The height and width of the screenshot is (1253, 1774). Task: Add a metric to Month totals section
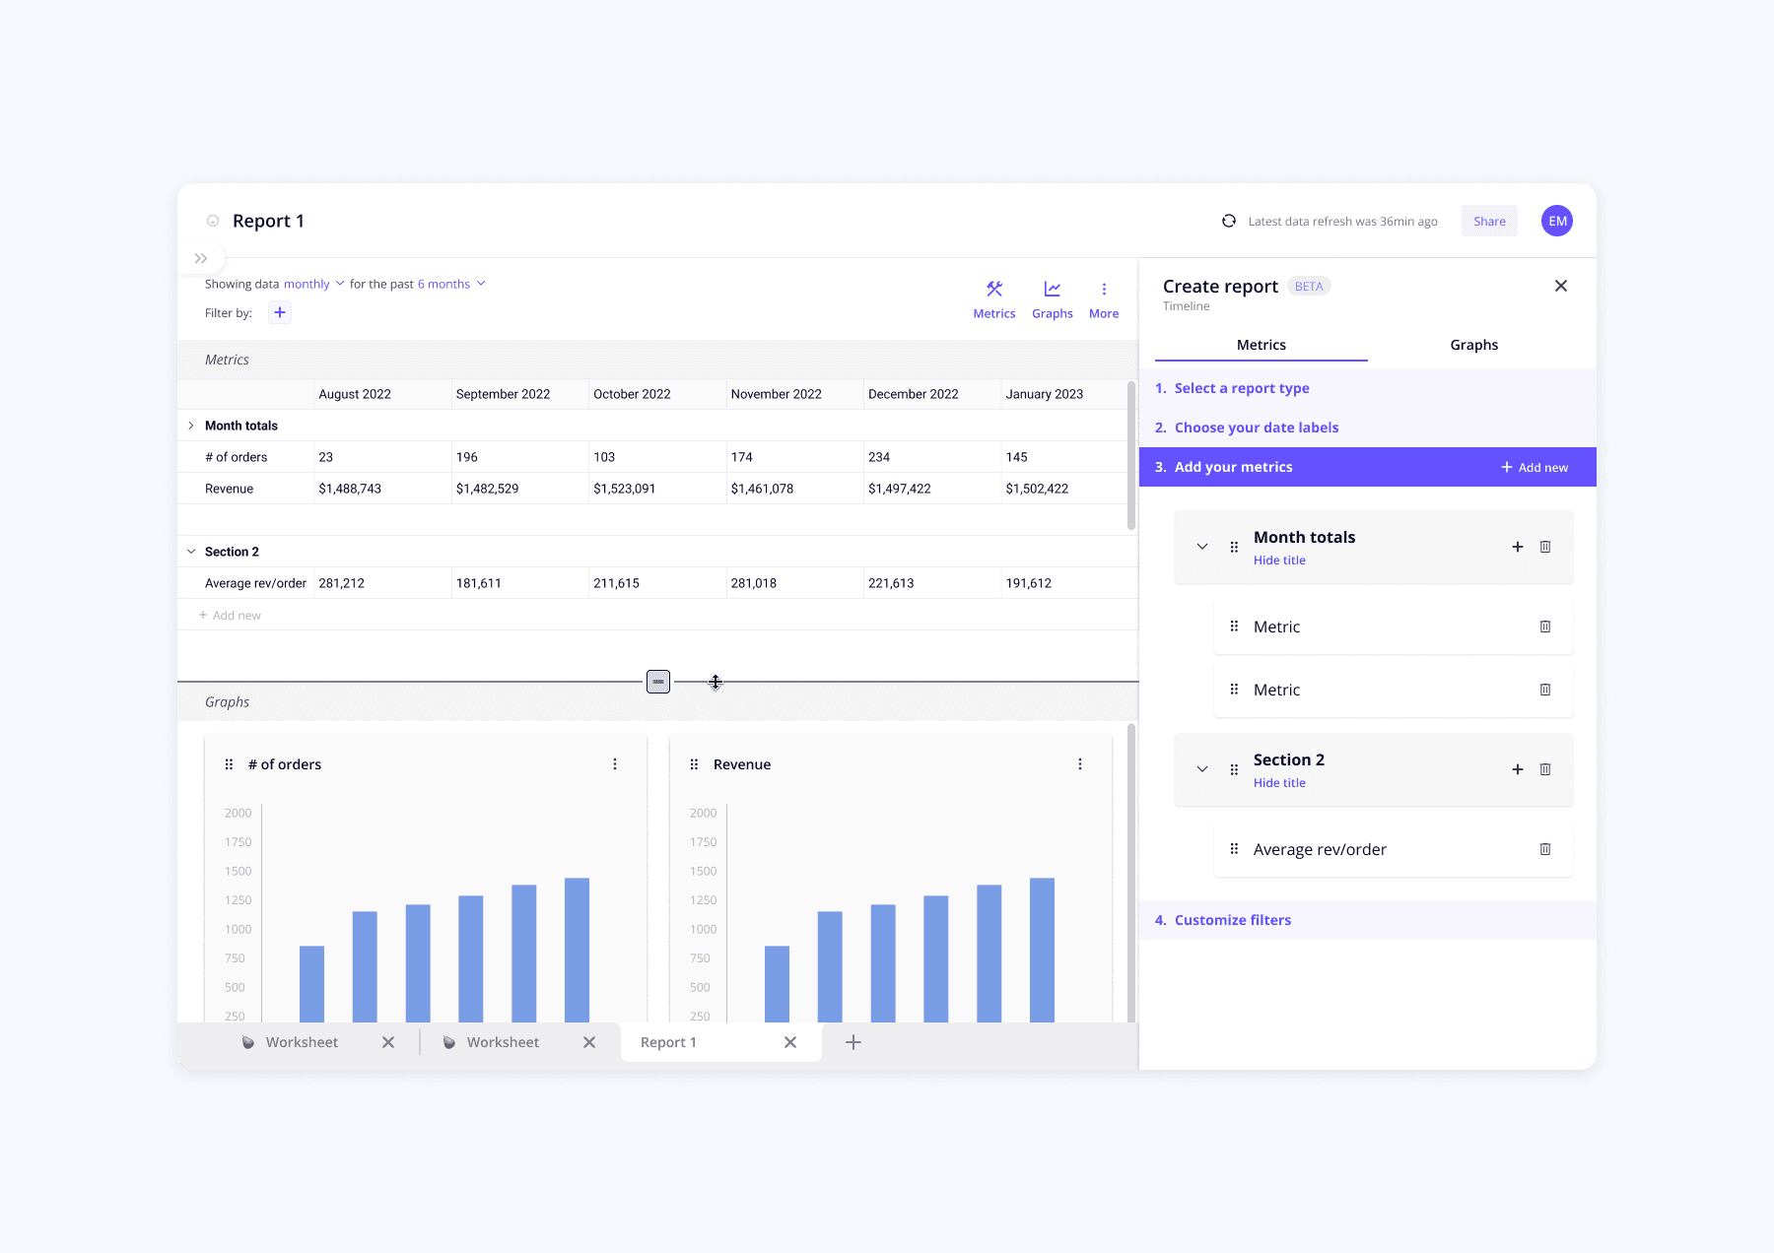[x=1518, y=547]
